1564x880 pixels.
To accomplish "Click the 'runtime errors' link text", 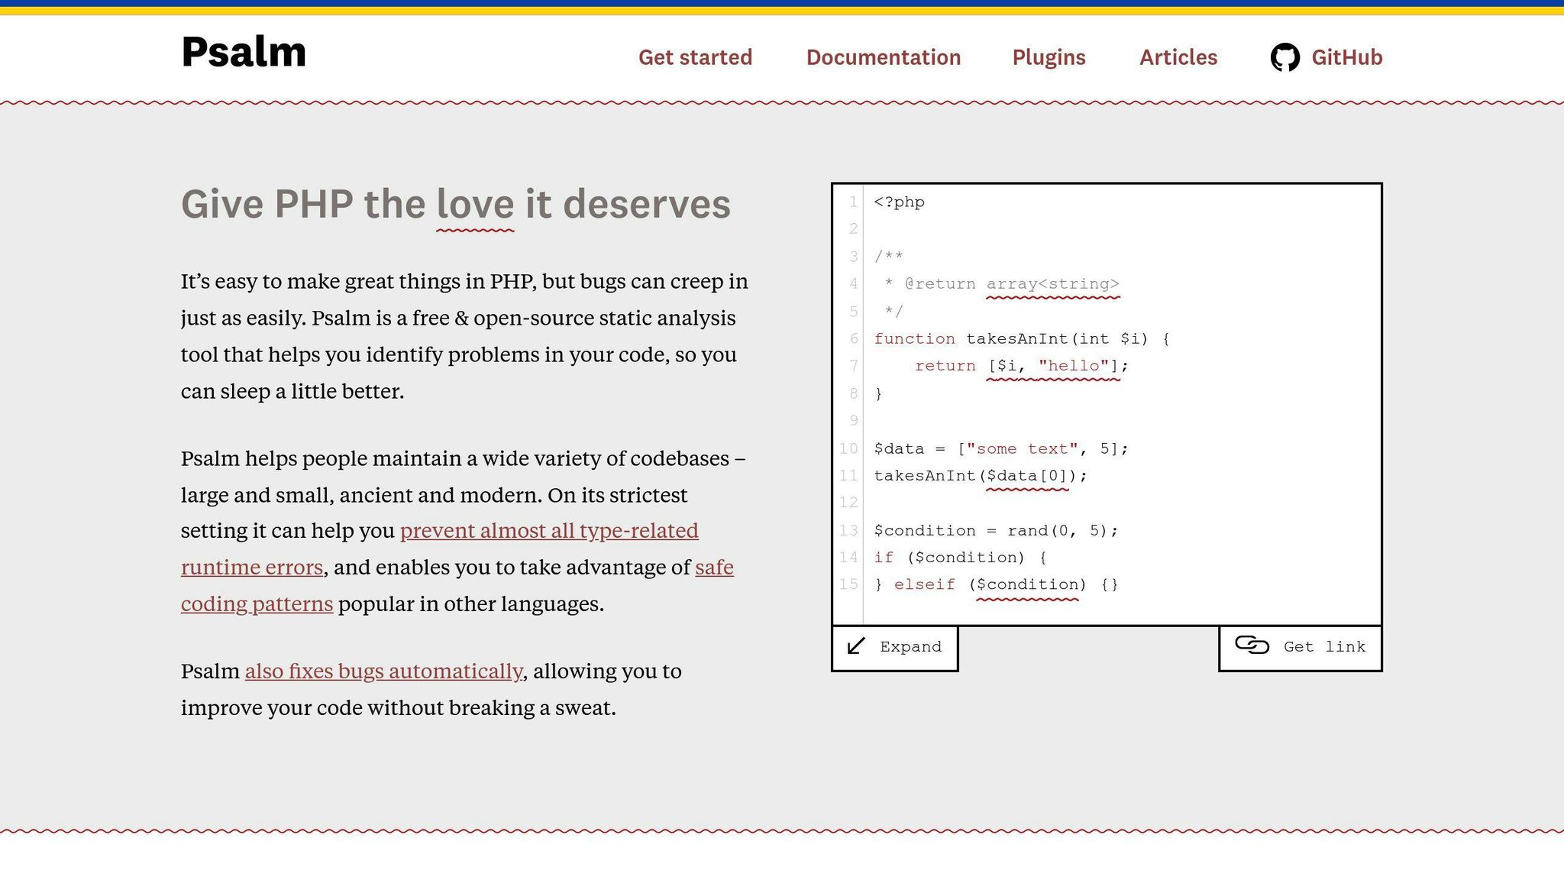I will pyautogui.click(x=252, y=568).
